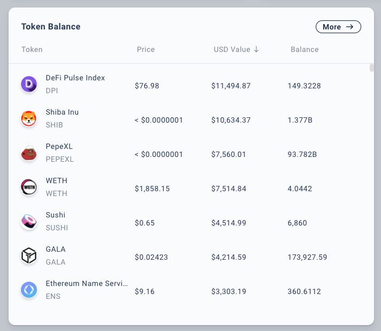Image resolution: width=381 pixels, height=331 pixels.
Task: Click USD value $4,214.59
Action: [x=228, y=257]
